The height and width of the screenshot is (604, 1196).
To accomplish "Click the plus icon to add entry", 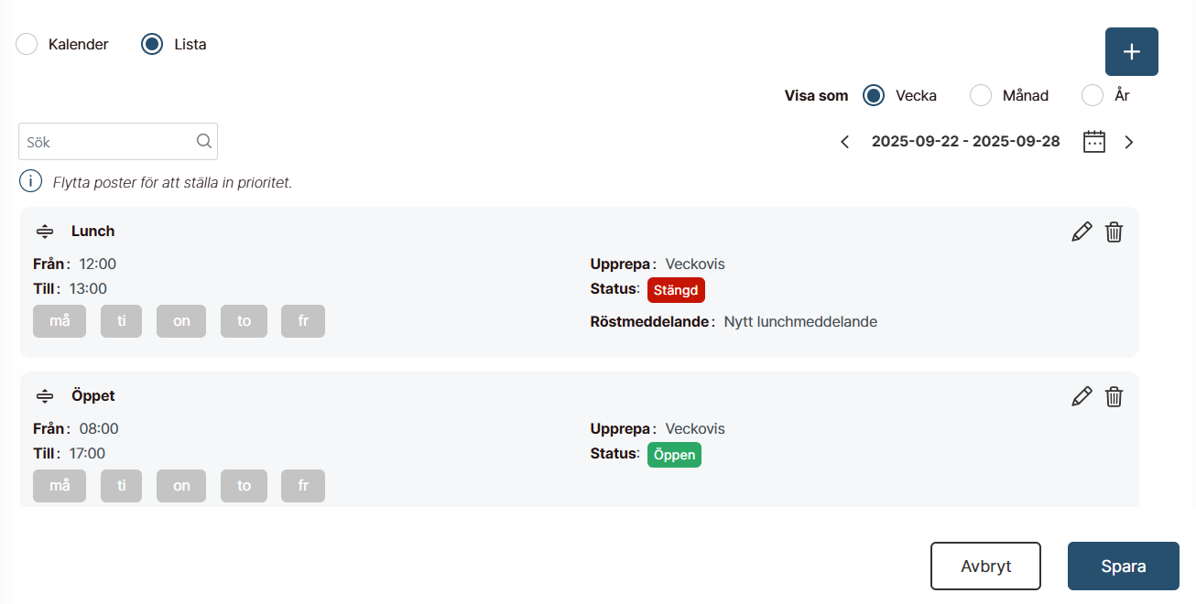I will click(x=1131, y=52).
